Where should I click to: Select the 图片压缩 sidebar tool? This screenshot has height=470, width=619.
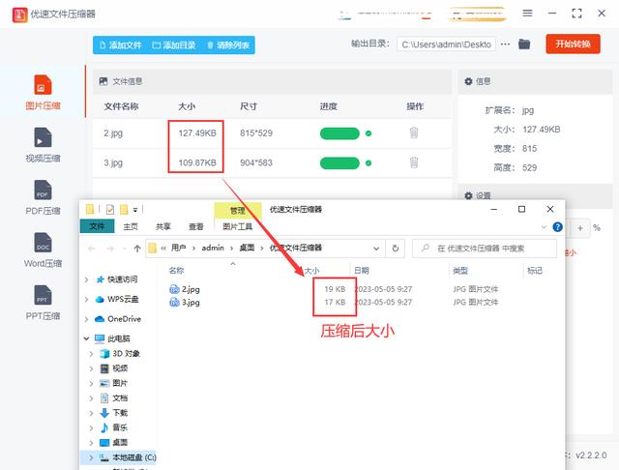click(x=43, y=92)
